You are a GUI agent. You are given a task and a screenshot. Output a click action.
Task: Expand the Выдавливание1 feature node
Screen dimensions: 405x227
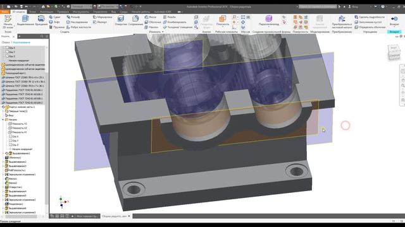pos(3,153)
